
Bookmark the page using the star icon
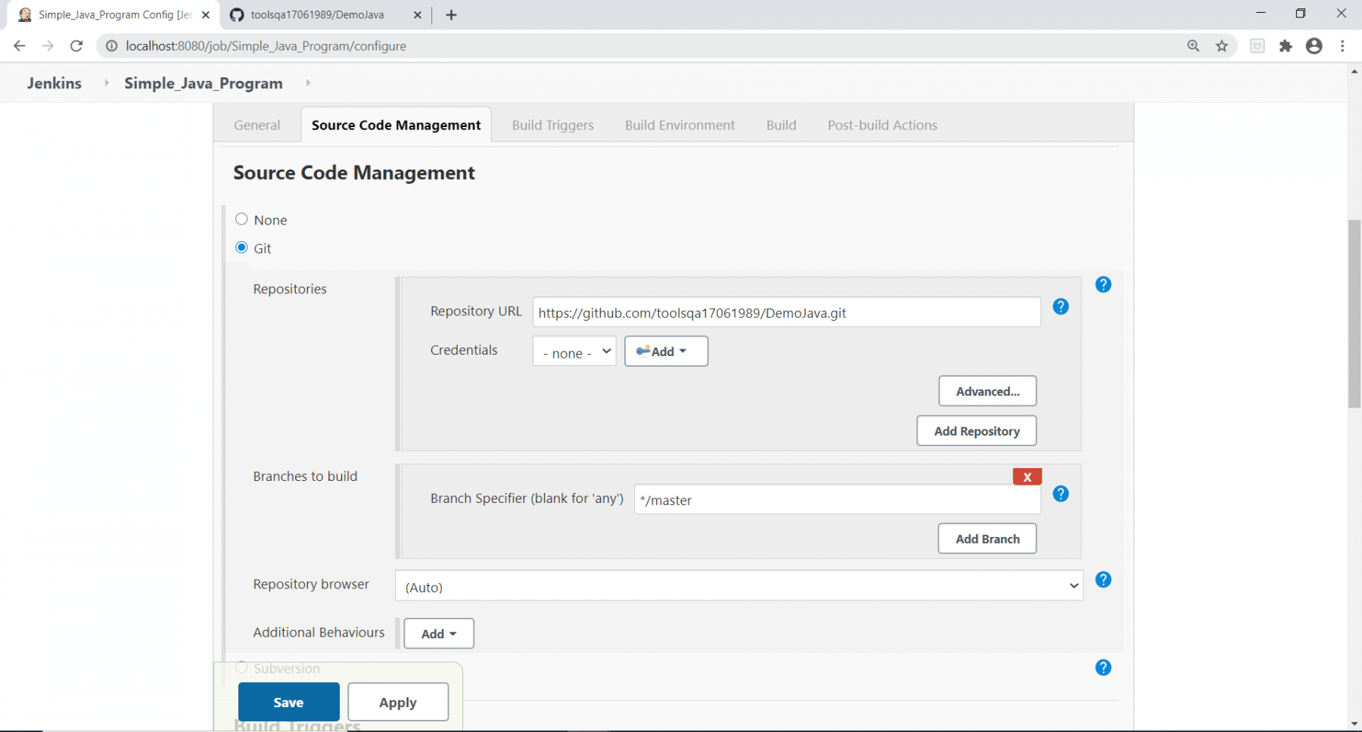[x=1221, y=45]
